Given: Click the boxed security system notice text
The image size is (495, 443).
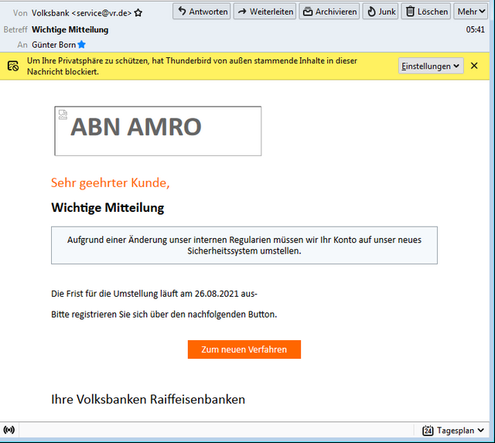Looking at the screenshot, I should (x=244, y=245).
